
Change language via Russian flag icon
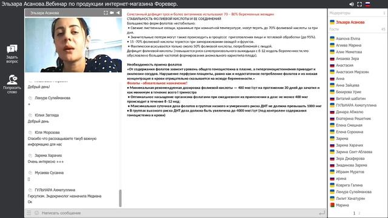pyautogui.click(x=368, y=4)
